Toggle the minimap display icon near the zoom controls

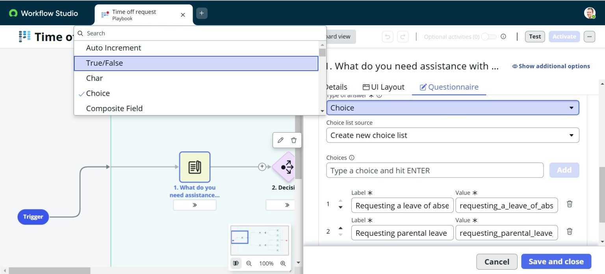pyautogui.click(x=236, y=263)
